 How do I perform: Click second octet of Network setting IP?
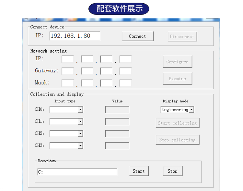(x=87, y=59)
